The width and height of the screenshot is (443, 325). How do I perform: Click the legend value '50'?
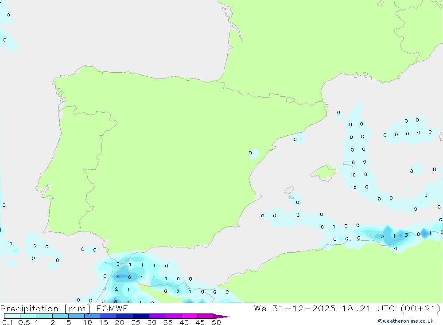pyautogui.click(x=216, y=322)
